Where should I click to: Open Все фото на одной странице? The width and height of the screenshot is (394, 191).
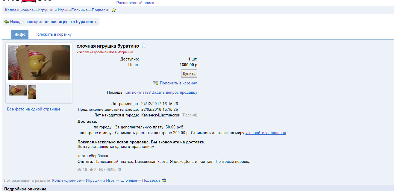click(34, 109)
